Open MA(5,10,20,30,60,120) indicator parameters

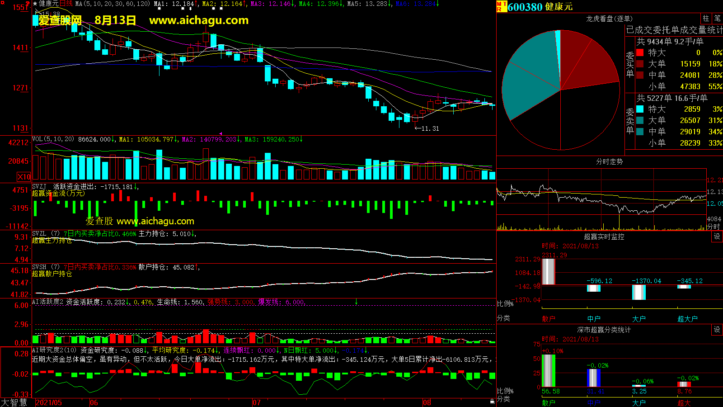pyautogui.click(x=112, y=4)
